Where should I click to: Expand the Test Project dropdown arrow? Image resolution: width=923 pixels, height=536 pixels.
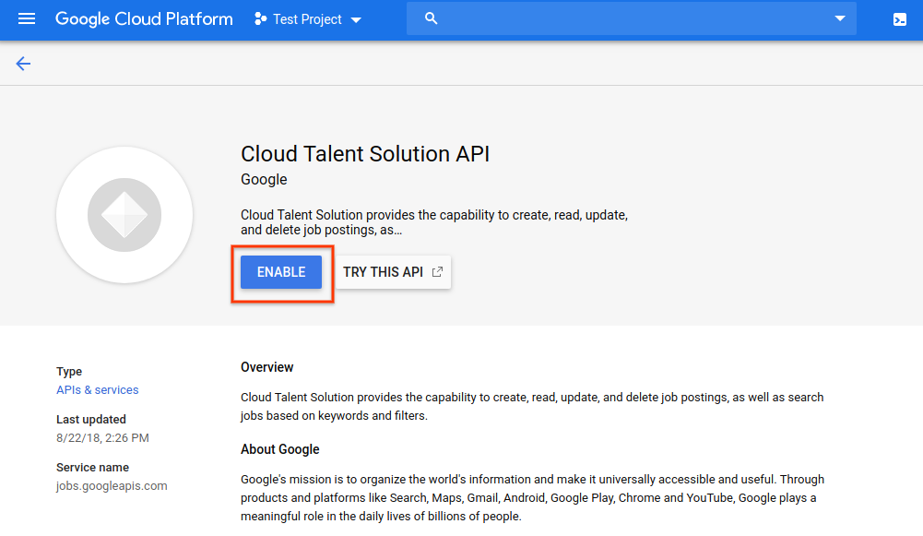pos(357,20)
